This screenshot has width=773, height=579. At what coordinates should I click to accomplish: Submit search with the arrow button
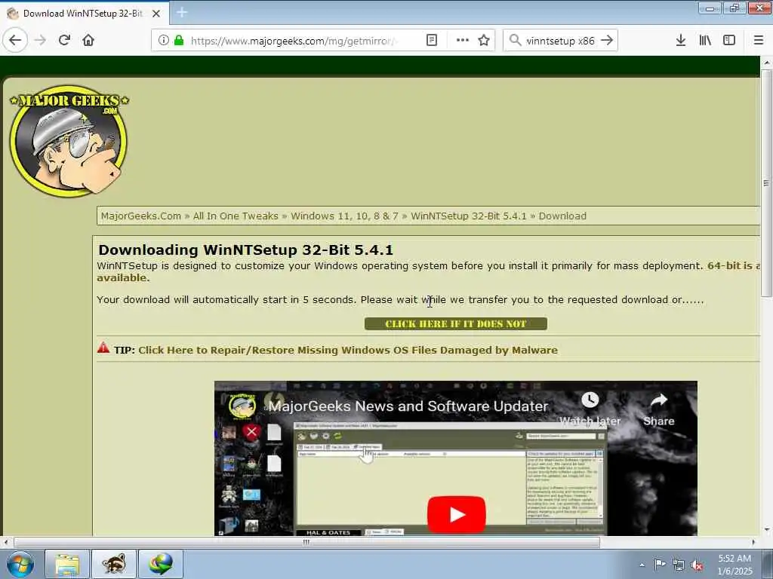pos(608,41)
